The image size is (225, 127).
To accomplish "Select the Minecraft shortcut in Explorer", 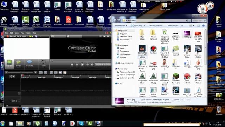I will 176,78.
